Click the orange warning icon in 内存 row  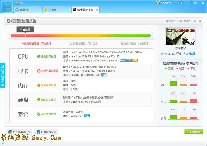(39, 85)
